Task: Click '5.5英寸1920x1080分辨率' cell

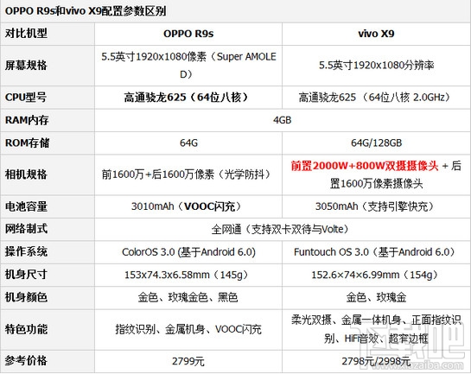Action: (x=376, y=65)
